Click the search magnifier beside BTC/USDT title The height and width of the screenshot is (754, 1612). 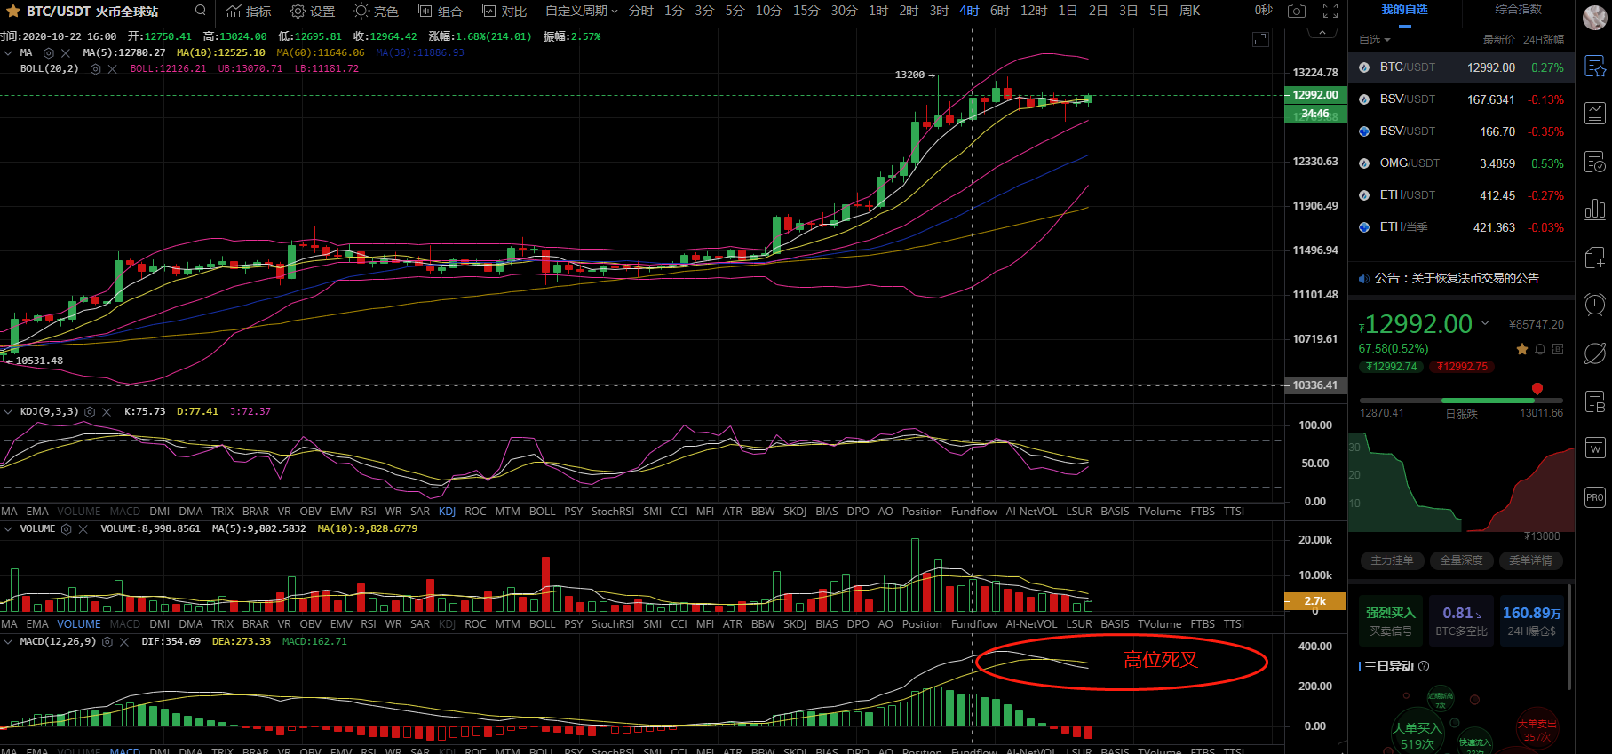(x=201, y=11)
